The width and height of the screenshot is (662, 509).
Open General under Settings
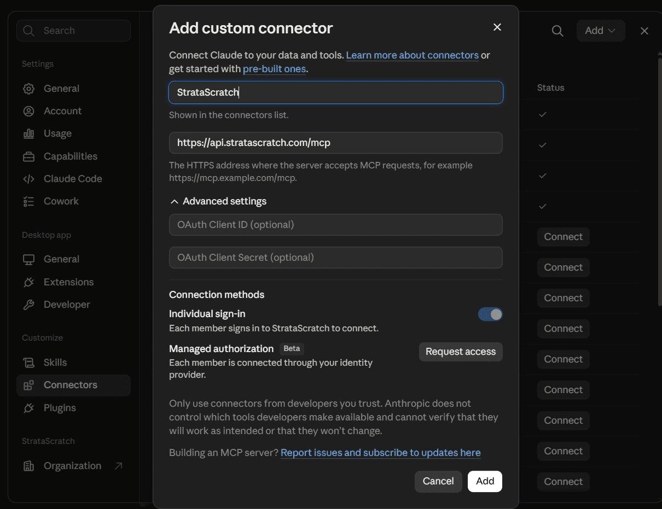pos(74,89)
